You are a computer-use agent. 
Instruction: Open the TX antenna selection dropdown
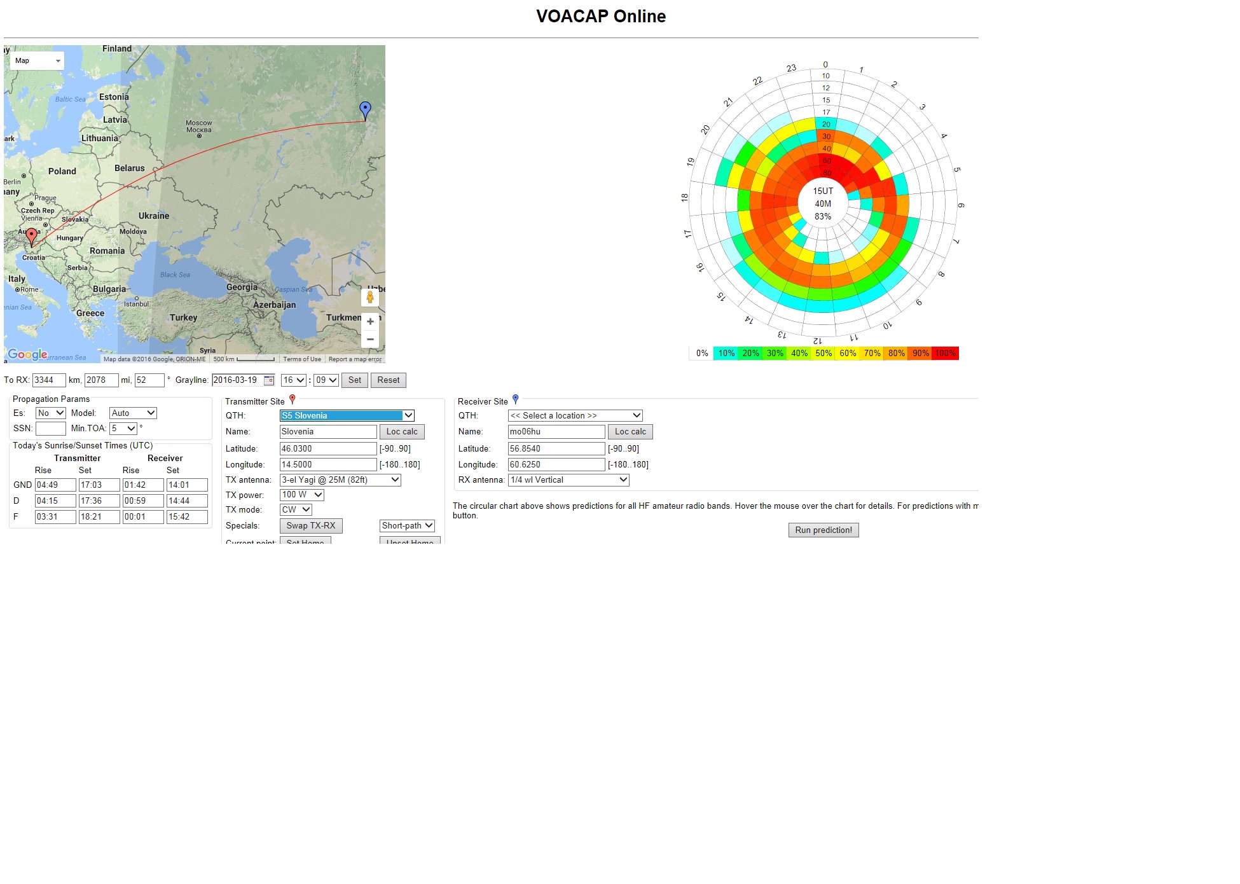(x=340, y=480)
